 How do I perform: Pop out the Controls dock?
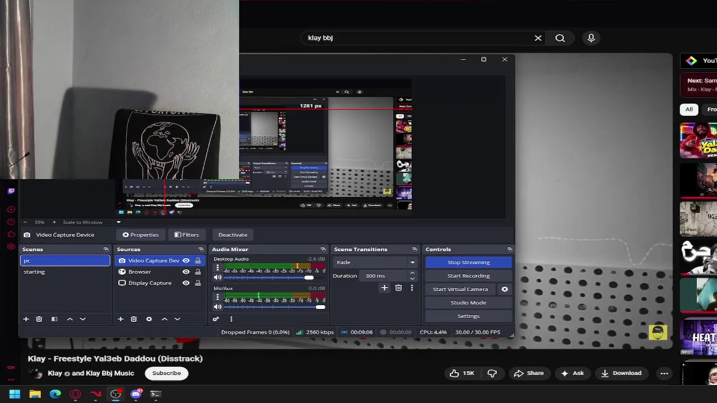click(x=510, y=250)
